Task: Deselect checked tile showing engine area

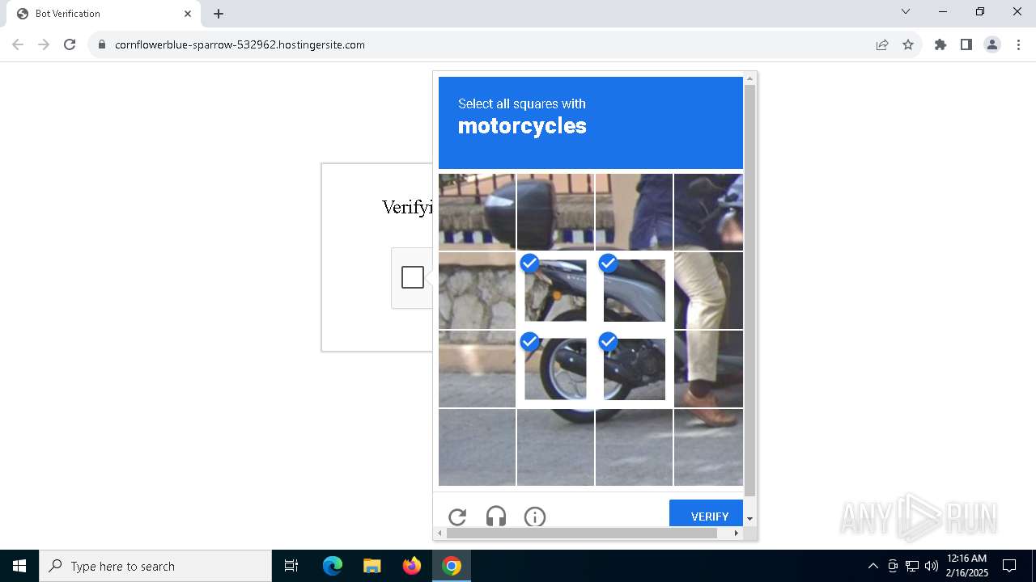Action: coord(634,369)
